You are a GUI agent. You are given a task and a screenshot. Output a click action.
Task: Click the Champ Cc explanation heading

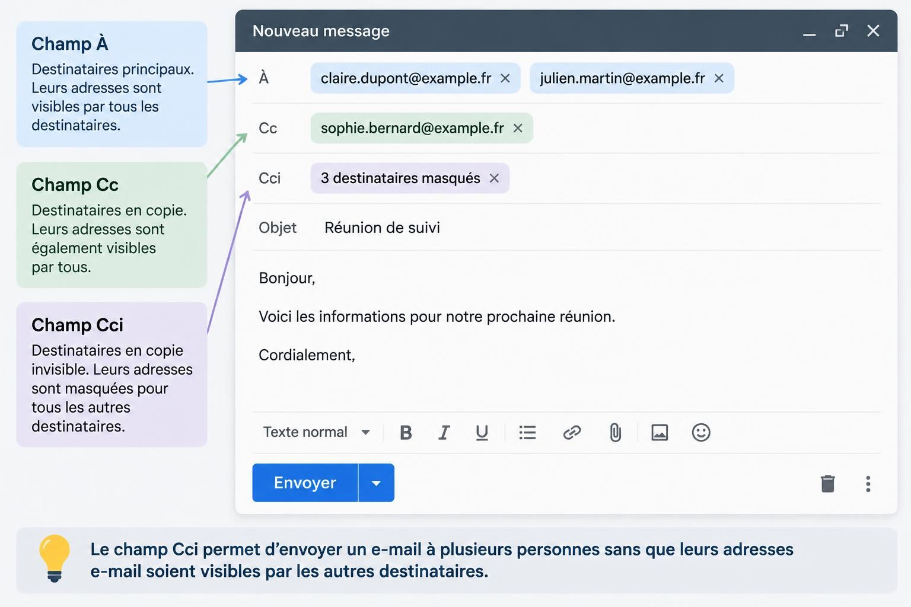point(75,184)
